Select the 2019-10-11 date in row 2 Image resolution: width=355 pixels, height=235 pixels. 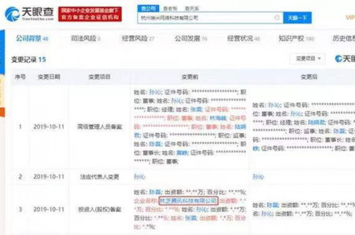(49, 177)
